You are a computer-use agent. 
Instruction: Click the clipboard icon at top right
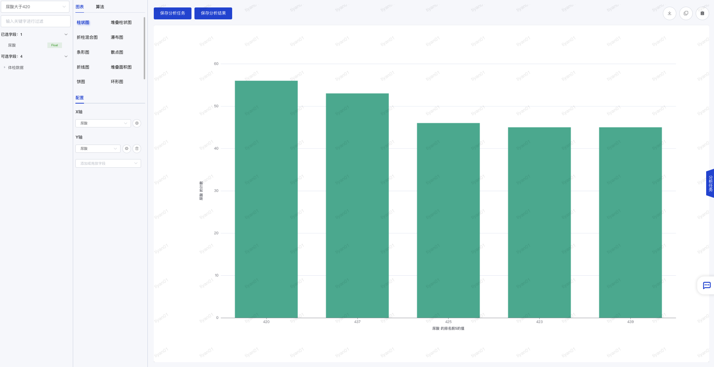(x=702, y=13)
